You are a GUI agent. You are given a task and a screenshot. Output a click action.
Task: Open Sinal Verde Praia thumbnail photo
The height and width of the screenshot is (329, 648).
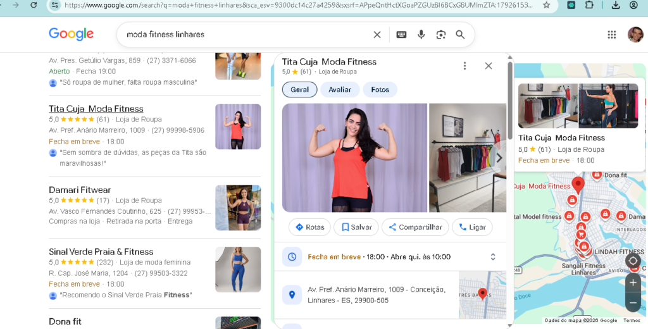pos(238,270)
